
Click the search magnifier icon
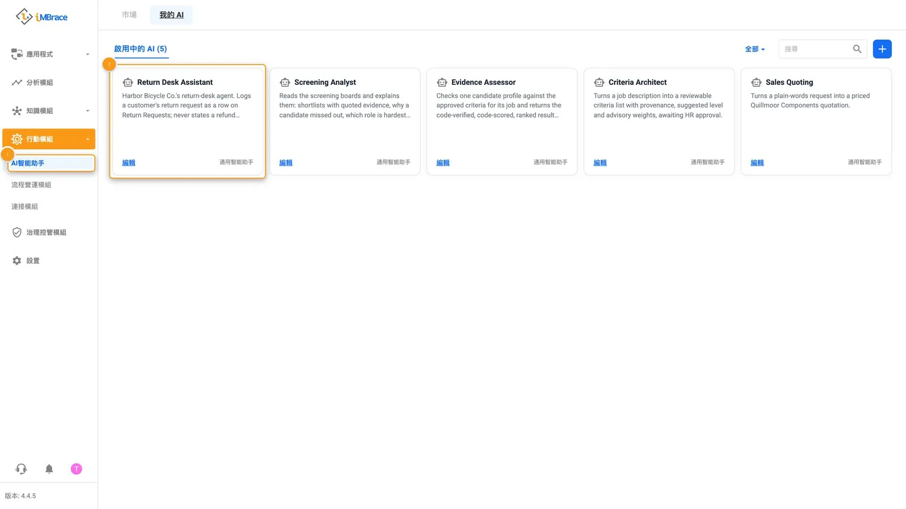tap(857, 49)
